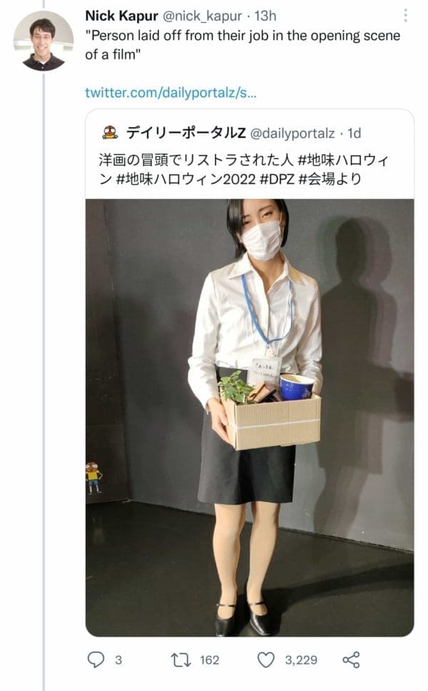Open the twitter.com/dailyportalz link

pyautogui.click(x=171, y=93)
